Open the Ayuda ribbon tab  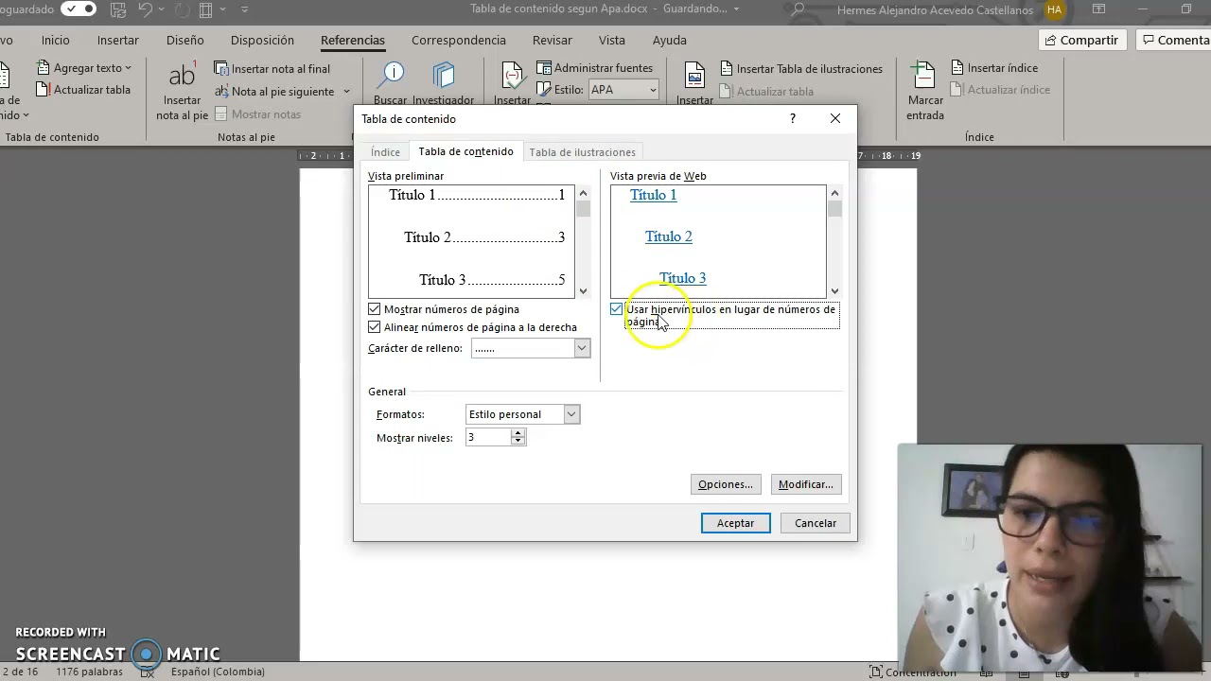click(670, 40)
